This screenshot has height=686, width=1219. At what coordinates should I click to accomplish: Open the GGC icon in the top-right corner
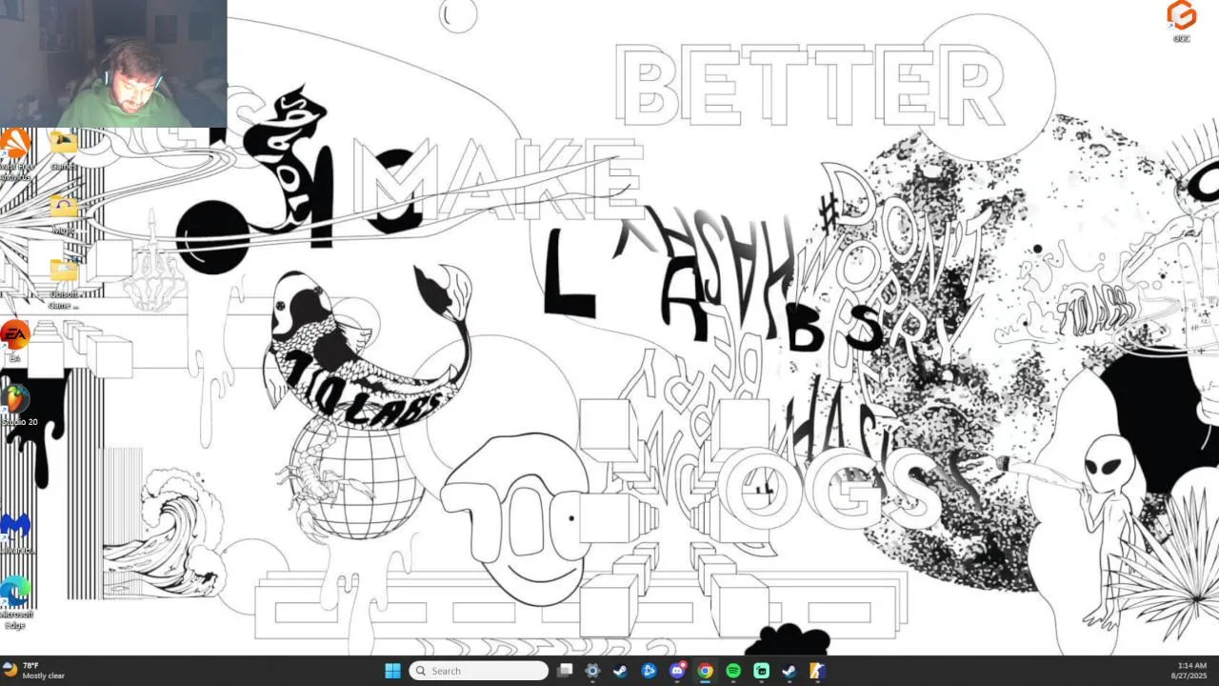tap(1182, 21)
